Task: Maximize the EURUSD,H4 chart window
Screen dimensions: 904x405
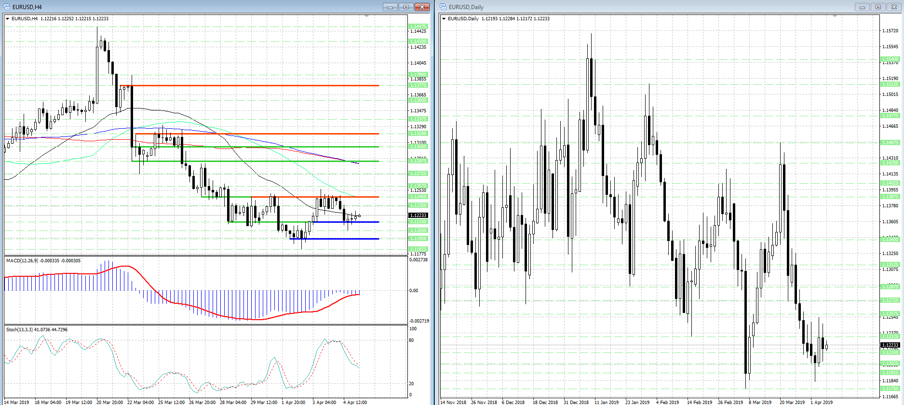Action: tap(406, 7)
